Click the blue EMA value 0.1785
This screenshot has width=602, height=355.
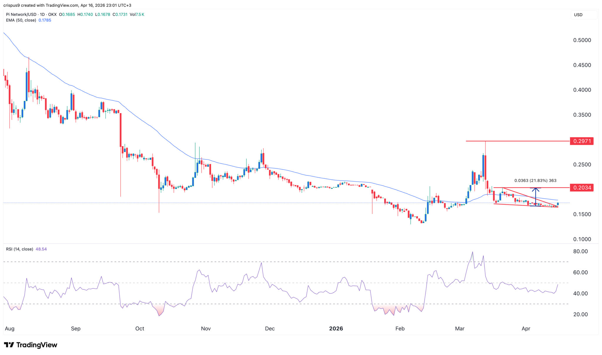pos(45,20)
